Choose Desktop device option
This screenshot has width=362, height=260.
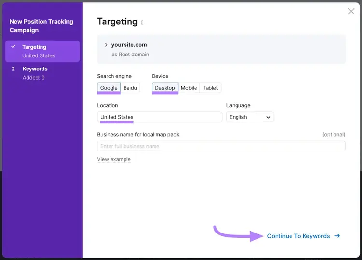pos(165,88)
